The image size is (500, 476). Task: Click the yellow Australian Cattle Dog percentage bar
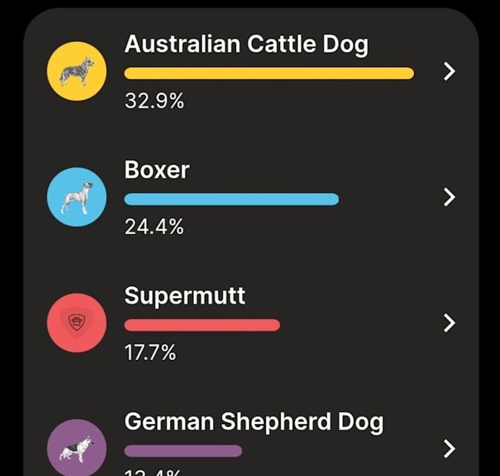269,73
